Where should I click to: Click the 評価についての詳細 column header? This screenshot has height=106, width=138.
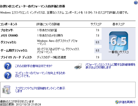pos(48,24)
